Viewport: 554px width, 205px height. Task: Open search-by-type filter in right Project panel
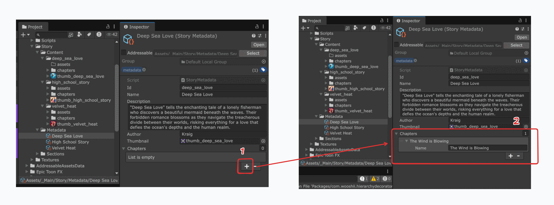click(x=355, y=28)
